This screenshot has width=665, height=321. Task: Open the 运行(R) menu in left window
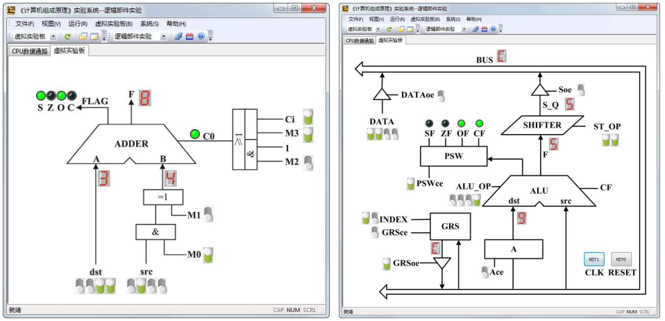pyautogui.click(x=77, y=24)
